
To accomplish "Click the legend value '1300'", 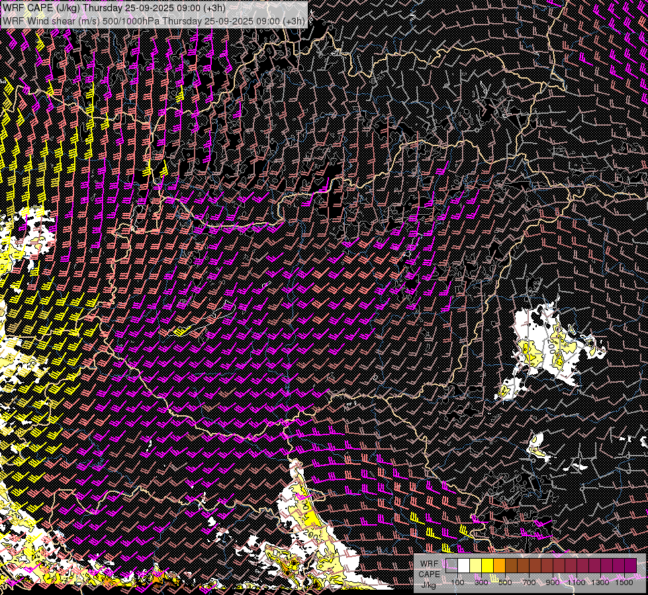I will (600, 582).
